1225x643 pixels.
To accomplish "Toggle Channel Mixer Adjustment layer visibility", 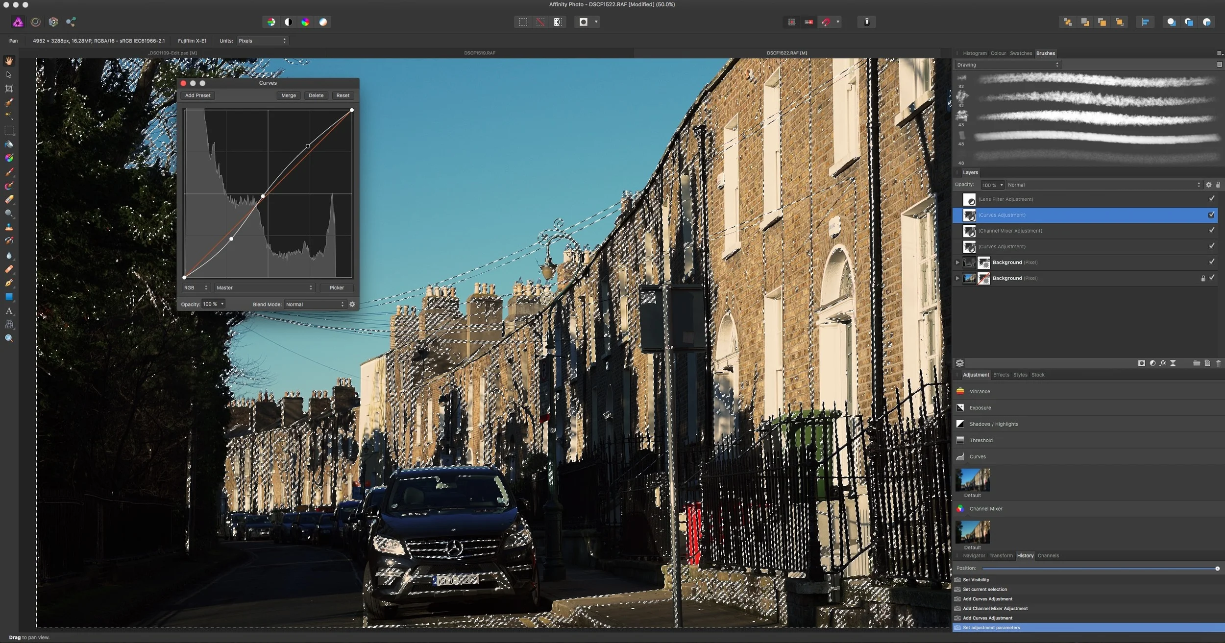I will (x=1211, y=230).
